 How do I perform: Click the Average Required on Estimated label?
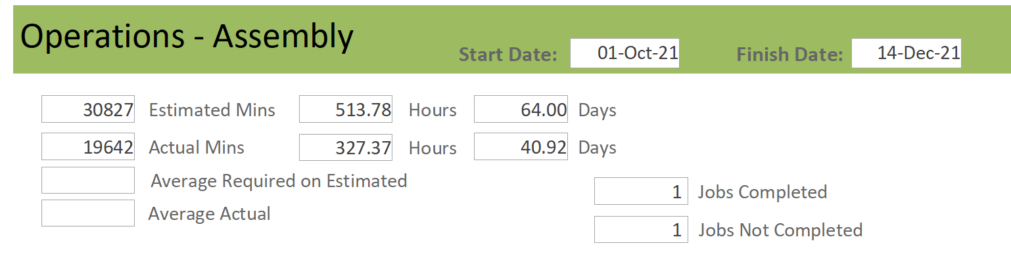coord(279,181)
